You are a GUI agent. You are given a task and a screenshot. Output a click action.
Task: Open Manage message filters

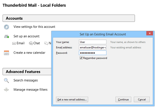point(30,90)
